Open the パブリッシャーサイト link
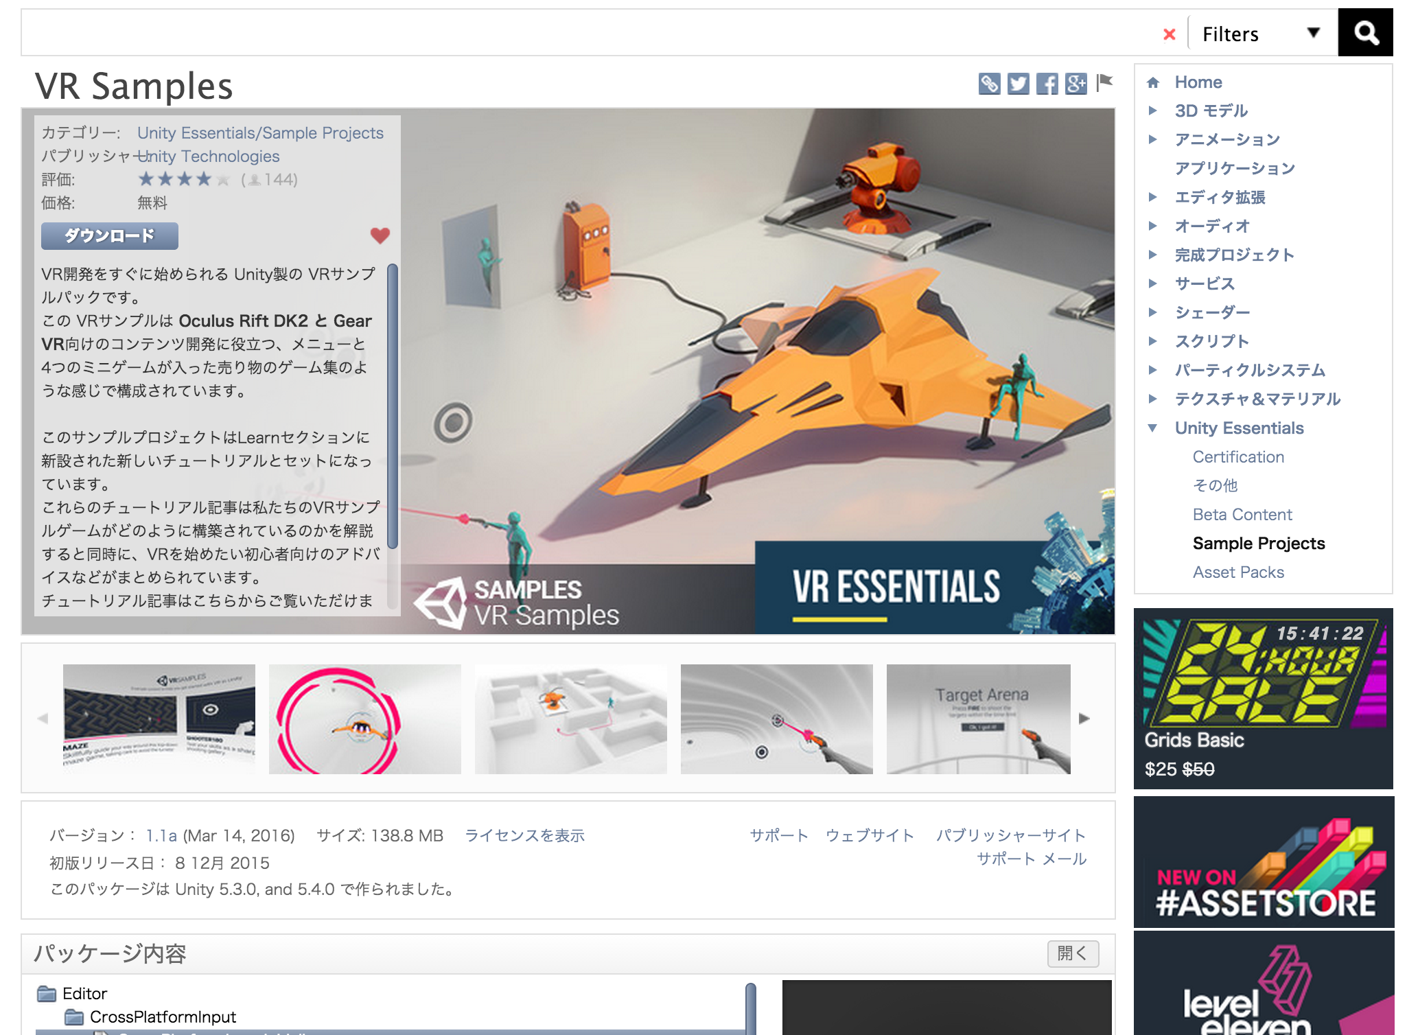This screenshot has width=1407, height=1035. [x=1011, y=835]
